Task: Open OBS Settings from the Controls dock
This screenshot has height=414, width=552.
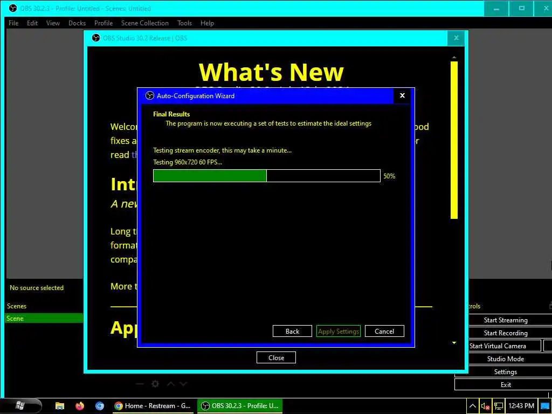Action: 506,372
